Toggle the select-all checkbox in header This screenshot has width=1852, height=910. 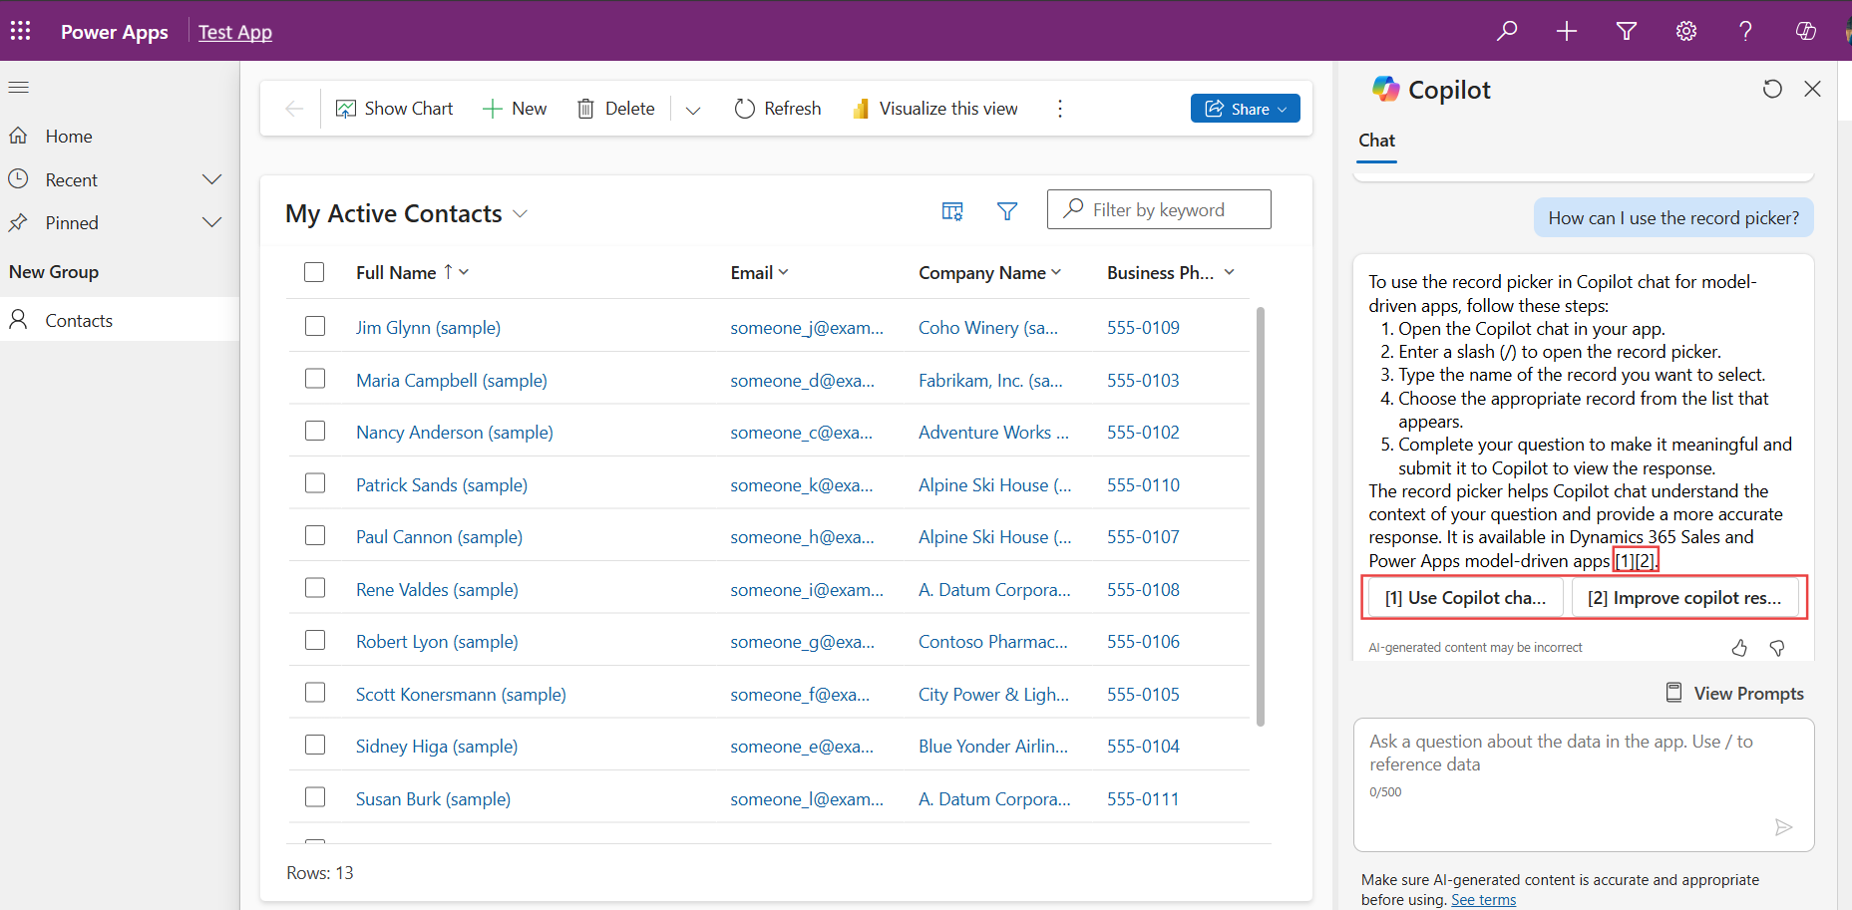pyautogui.click(x=314, y=272)
